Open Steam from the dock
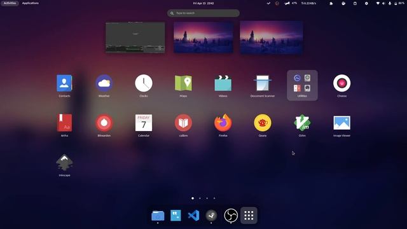The image size is (407, 229). coord(211,216)
